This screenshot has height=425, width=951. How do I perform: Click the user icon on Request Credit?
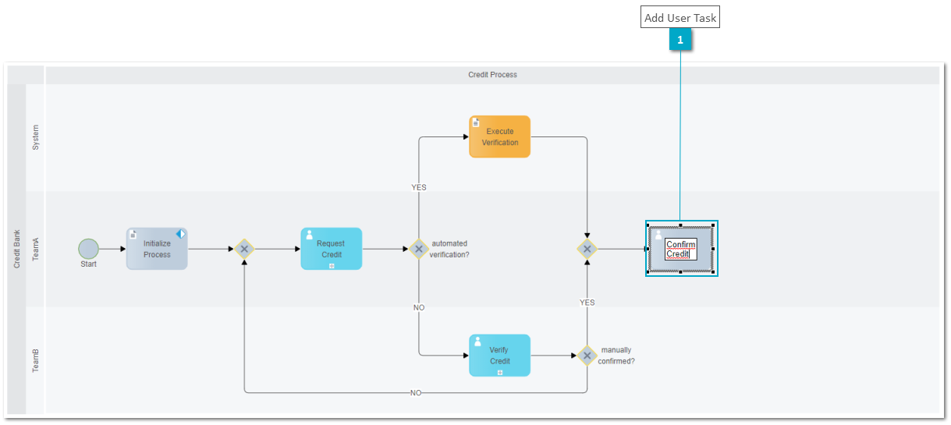coord(309,235)
